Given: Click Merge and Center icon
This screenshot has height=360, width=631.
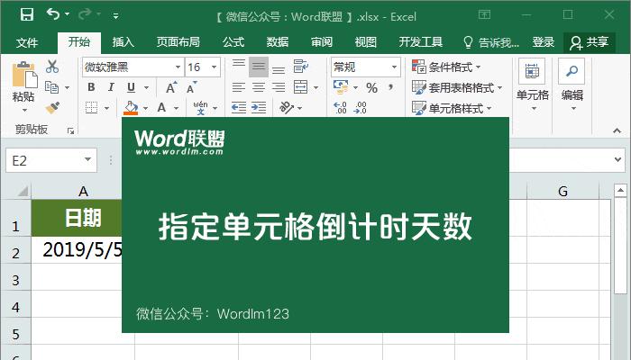Looking at the screenshot, I should click(300, 87).
